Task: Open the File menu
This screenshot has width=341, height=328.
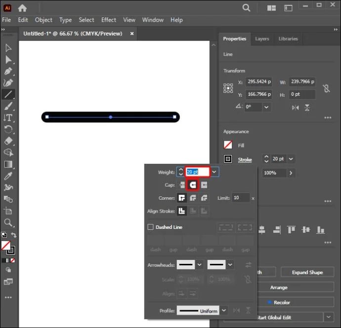Action: pos(6,20)
